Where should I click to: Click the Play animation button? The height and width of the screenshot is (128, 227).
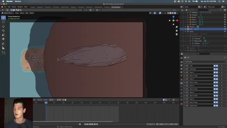(x=92, y=124)
